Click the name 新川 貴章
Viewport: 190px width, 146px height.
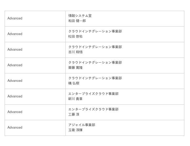coord(75,99)
